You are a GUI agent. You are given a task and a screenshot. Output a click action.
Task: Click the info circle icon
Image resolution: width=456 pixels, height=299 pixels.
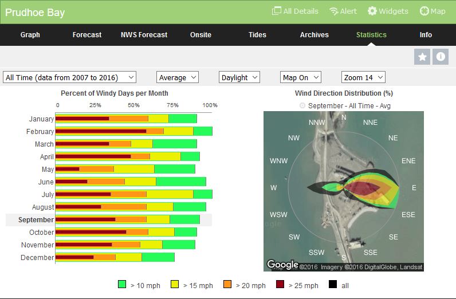click(x=441, y=57)
